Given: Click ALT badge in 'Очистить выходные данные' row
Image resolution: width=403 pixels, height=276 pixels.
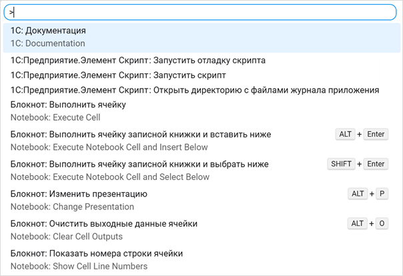Looking at the screenshot, I should [x=358, y=223].
